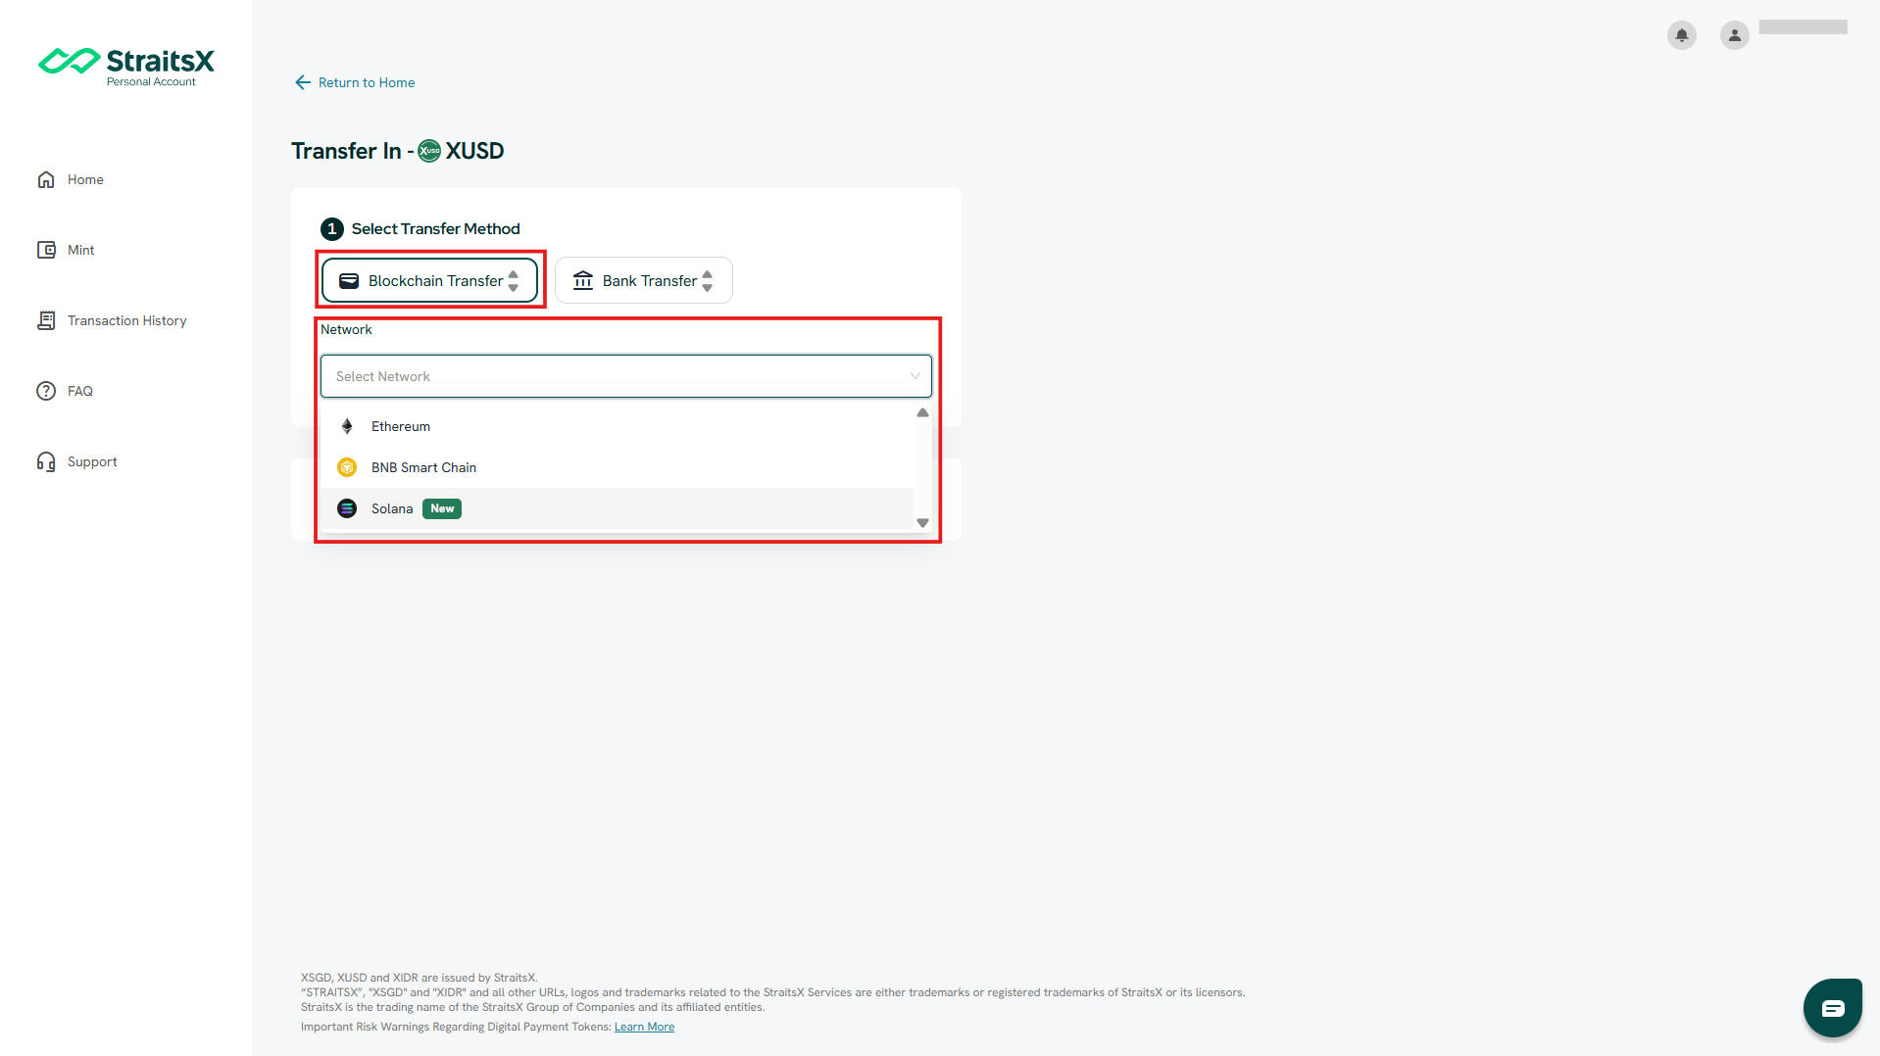This screenshot has height=1056, width=1880.
Task: Click the blurred account name placeholder
Action: click(1803, 27)
